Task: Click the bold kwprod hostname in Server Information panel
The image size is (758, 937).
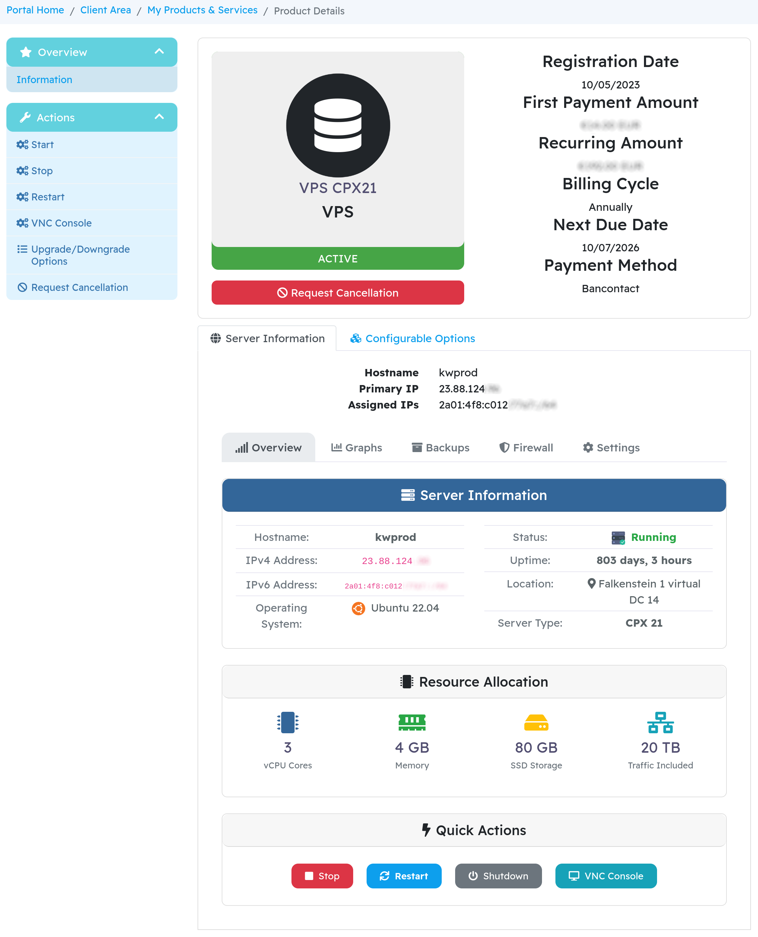Action: pos(395,538)
